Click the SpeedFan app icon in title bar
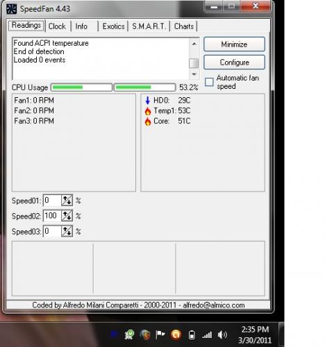The height and width of the screenshot is (347, 325). click(11, 9)
